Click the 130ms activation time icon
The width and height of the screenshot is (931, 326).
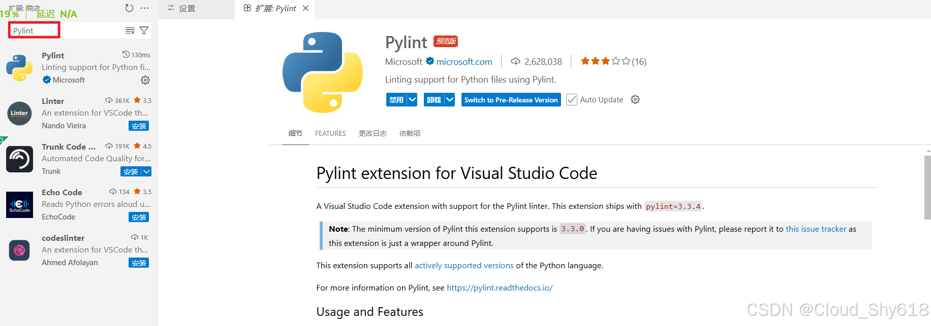click(x=126, y=54)
